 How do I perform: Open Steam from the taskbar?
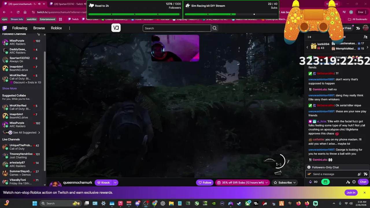239,203
